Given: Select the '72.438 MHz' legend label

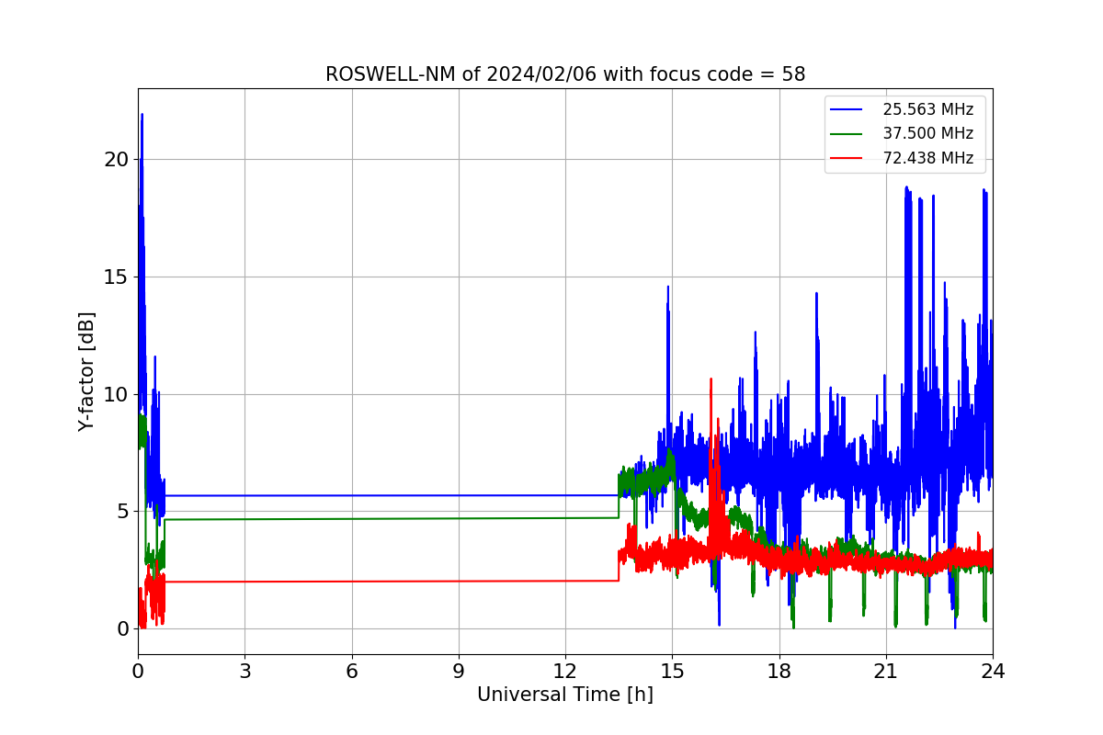Looking at the screenshot, I should (927, 158).
